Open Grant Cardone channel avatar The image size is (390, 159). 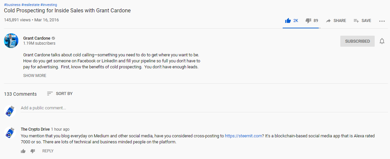tap(11, 41)
